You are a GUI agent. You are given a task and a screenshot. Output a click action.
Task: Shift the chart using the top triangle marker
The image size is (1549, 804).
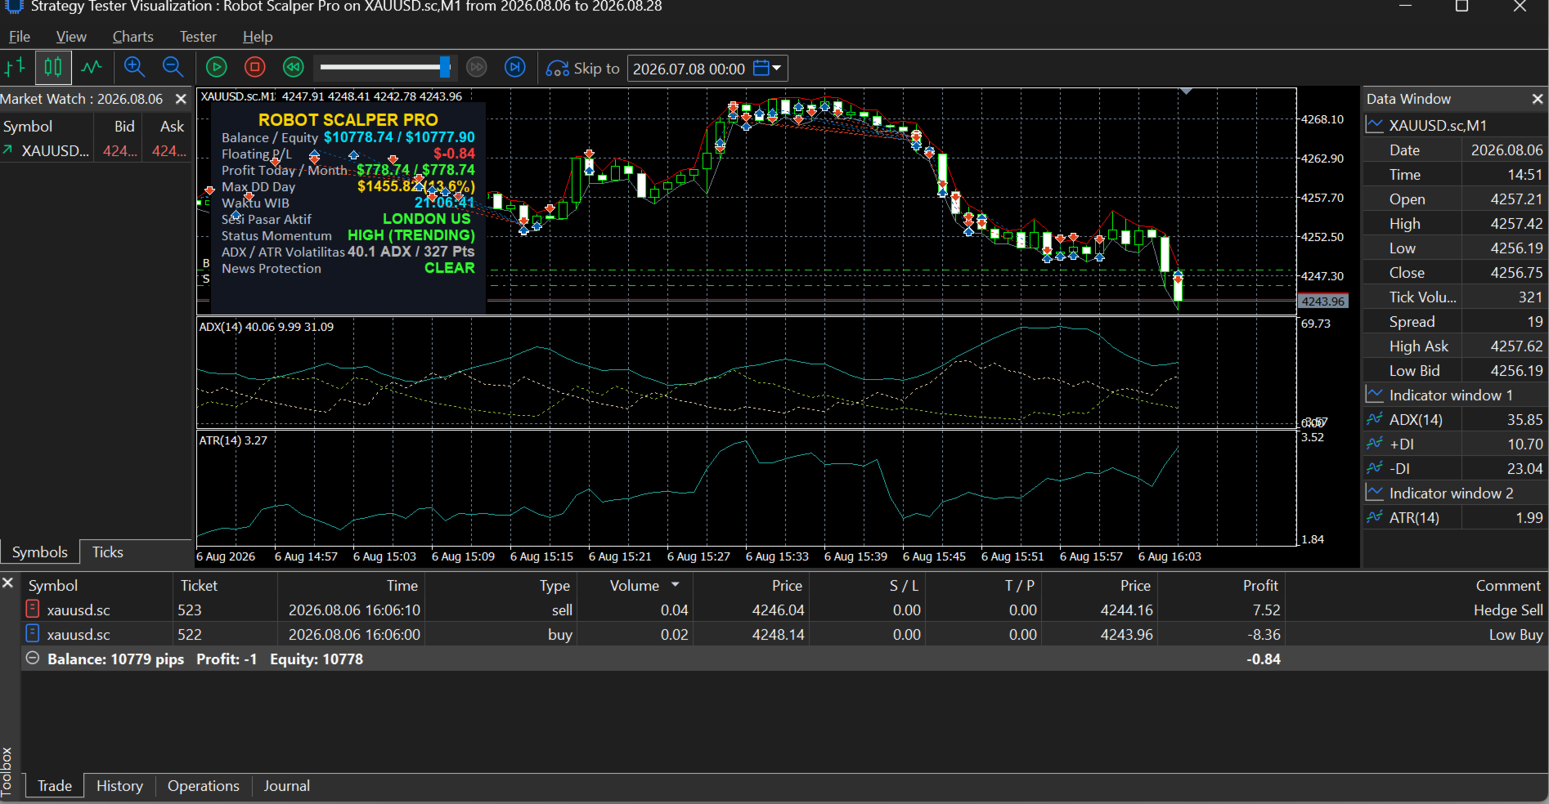[x=1186, y=92]
